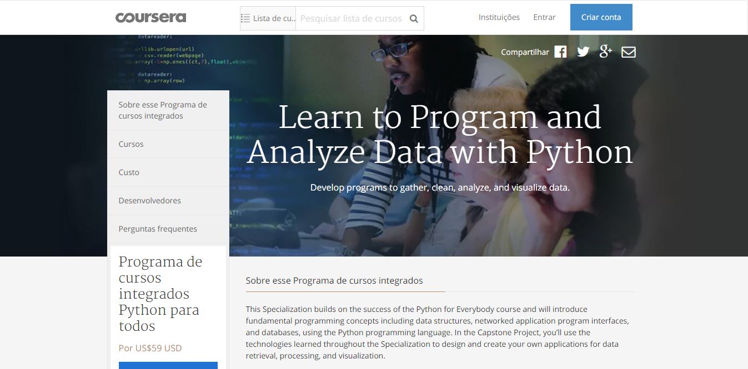The height and width of the screenshot is (369, 748).
Task: Share the specialization on Google+
Action: coord(605,52)
